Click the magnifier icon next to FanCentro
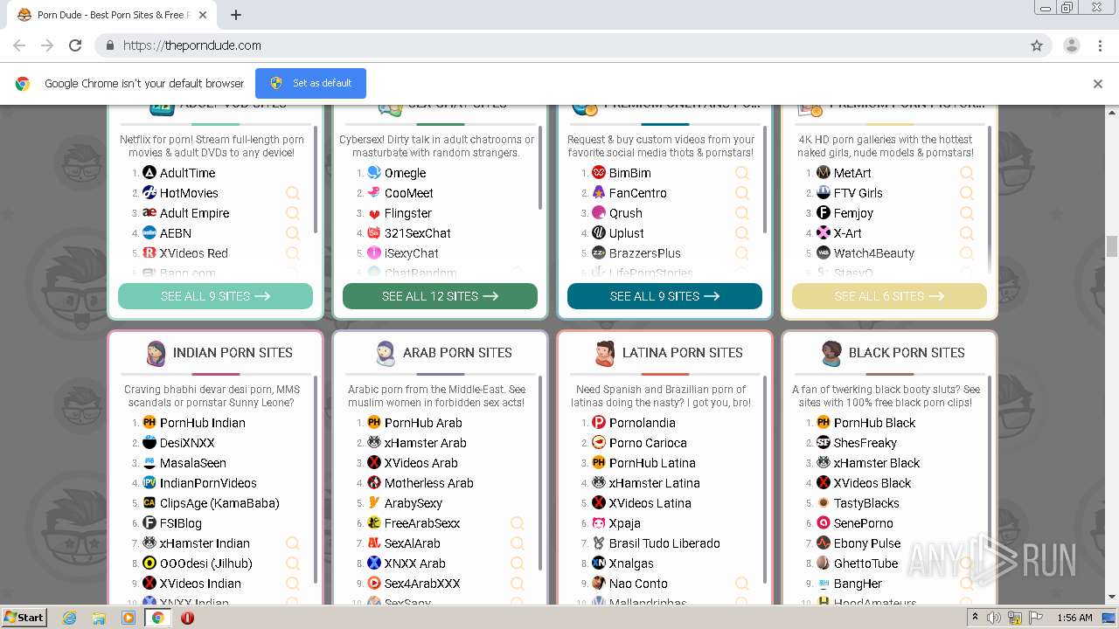The image size is (1119, 629). tap(742, 193)
